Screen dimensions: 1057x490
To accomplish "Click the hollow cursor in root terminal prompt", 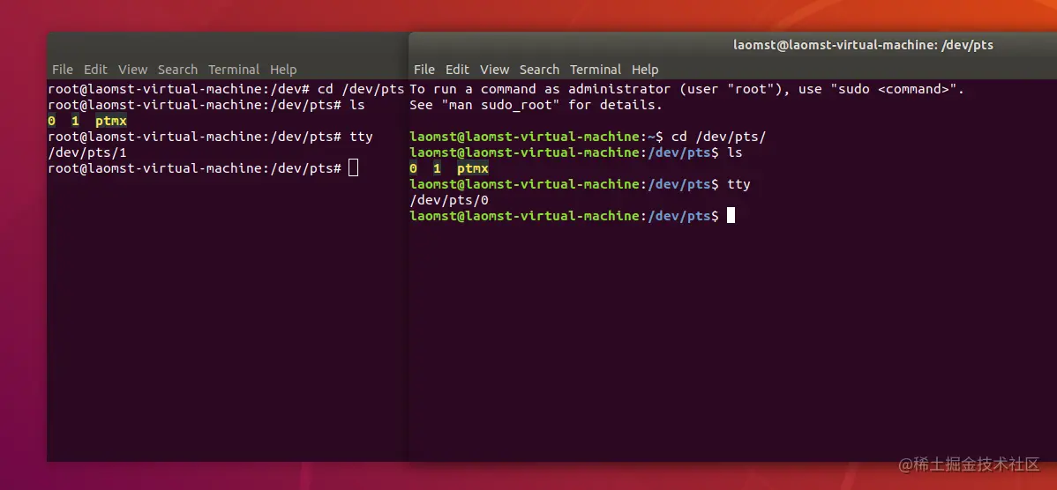I will 353,168.
